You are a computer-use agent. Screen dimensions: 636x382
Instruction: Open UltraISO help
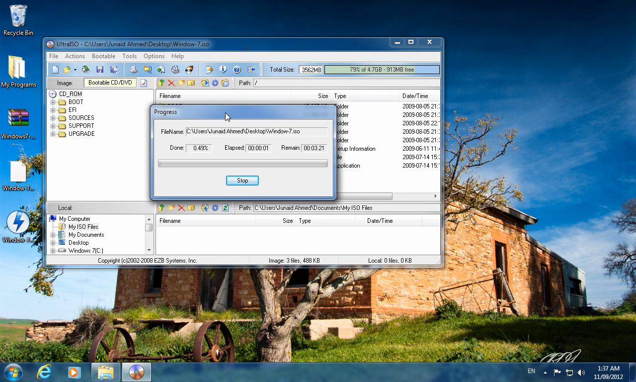coord(238,70)
